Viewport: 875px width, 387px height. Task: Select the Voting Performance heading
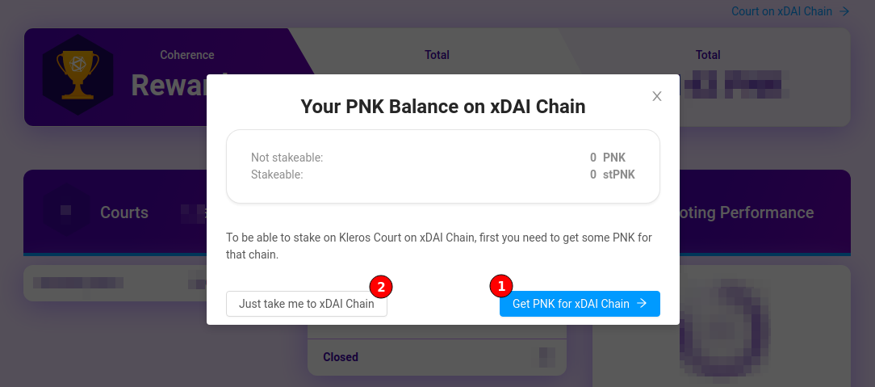[x=746, y=212]
